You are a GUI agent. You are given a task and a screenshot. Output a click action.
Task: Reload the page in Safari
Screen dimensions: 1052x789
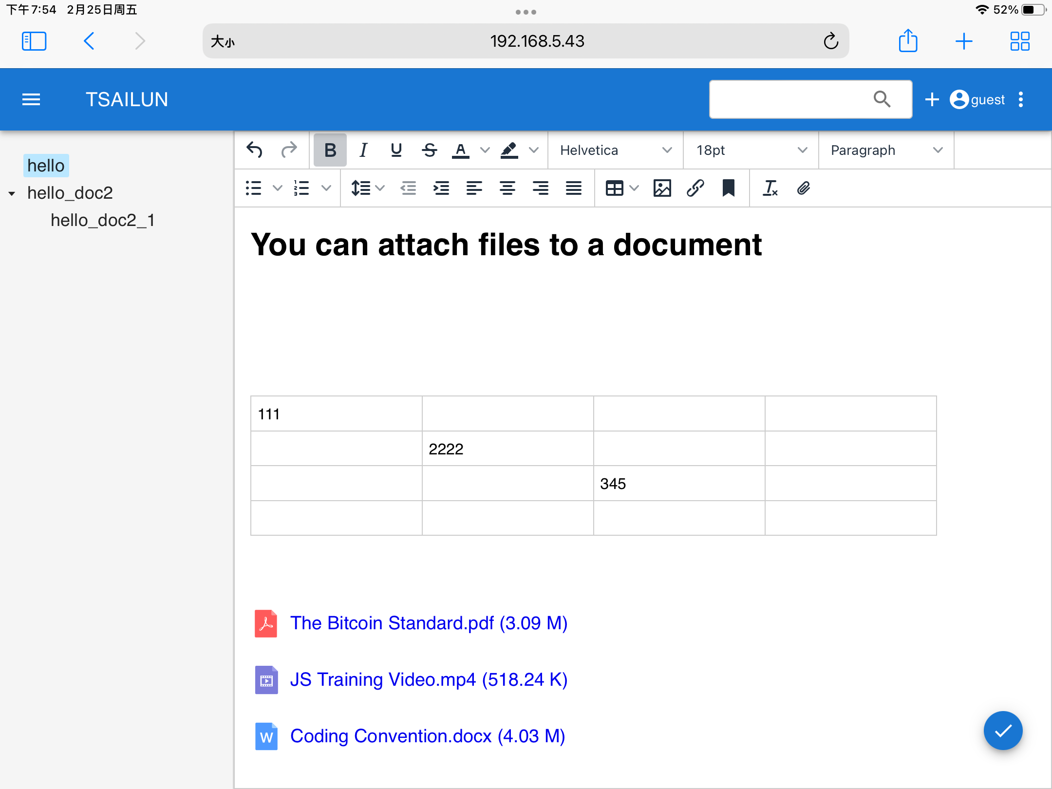coord(831,41)
